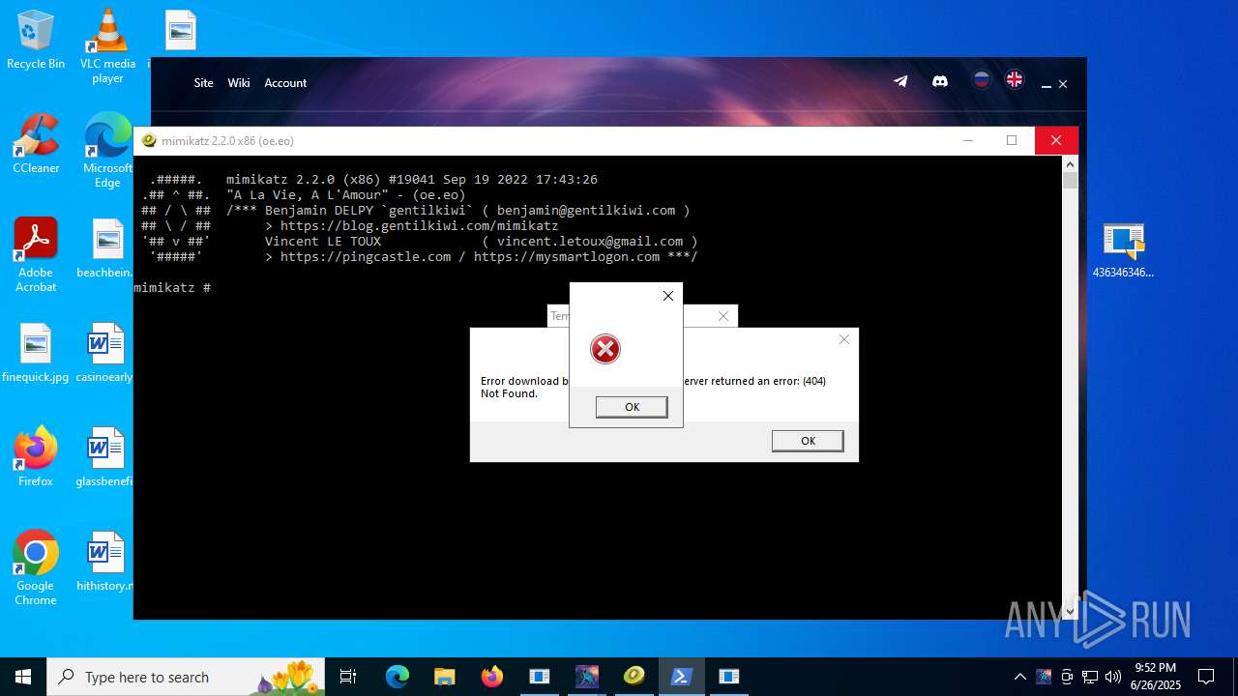Click the mimikatz console scrollbar up arrow
The height and width of the screenshot is (696, 1238).
click(x=1070, y=164)
